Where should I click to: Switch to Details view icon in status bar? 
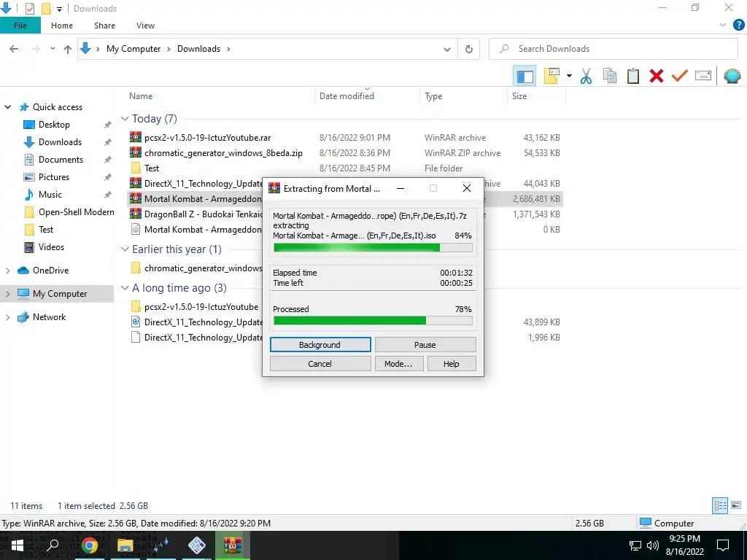720,506
